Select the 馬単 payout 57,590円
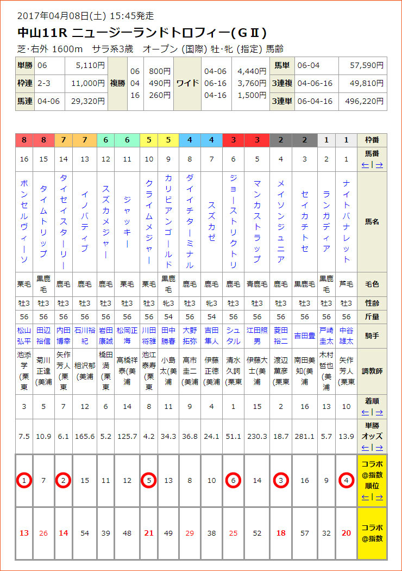Viewport: 402px width, 571px height. pos(367,66)
